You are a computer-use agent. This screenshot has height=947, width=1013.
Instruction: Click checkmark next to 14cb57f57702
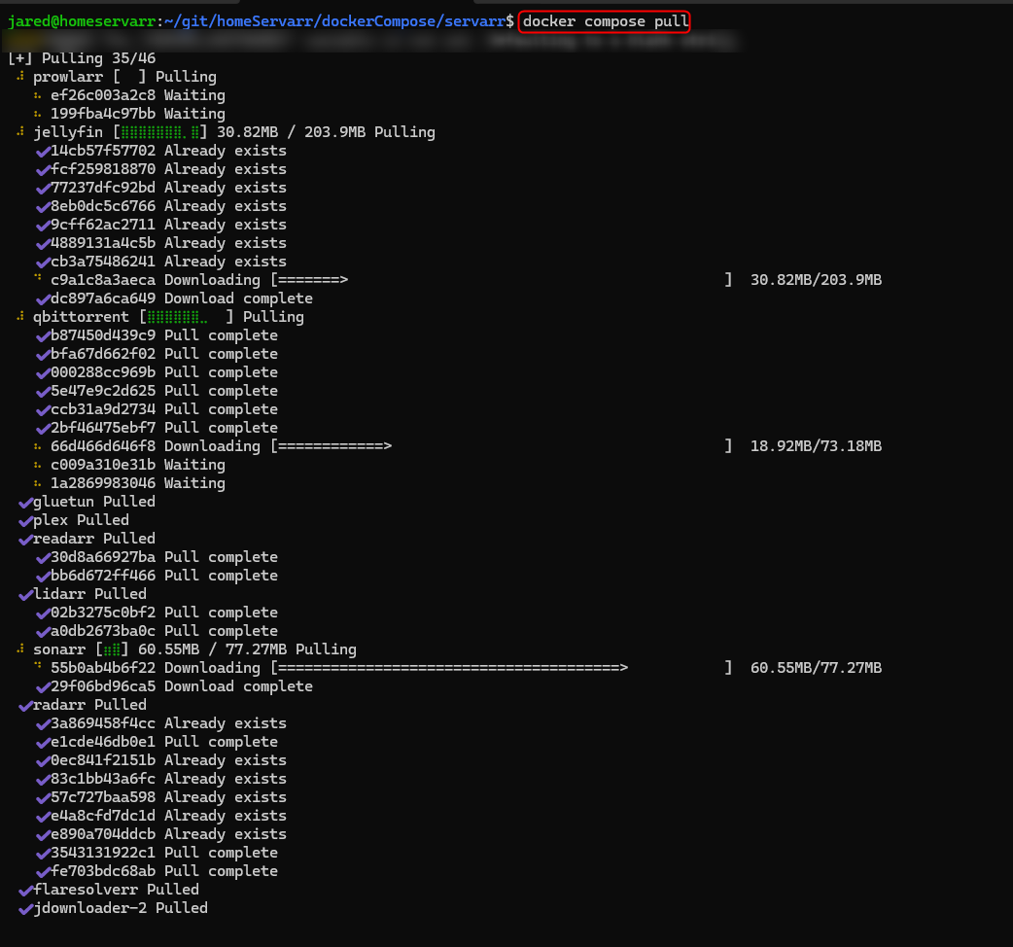pyautogui.click(x=44, y=152)
